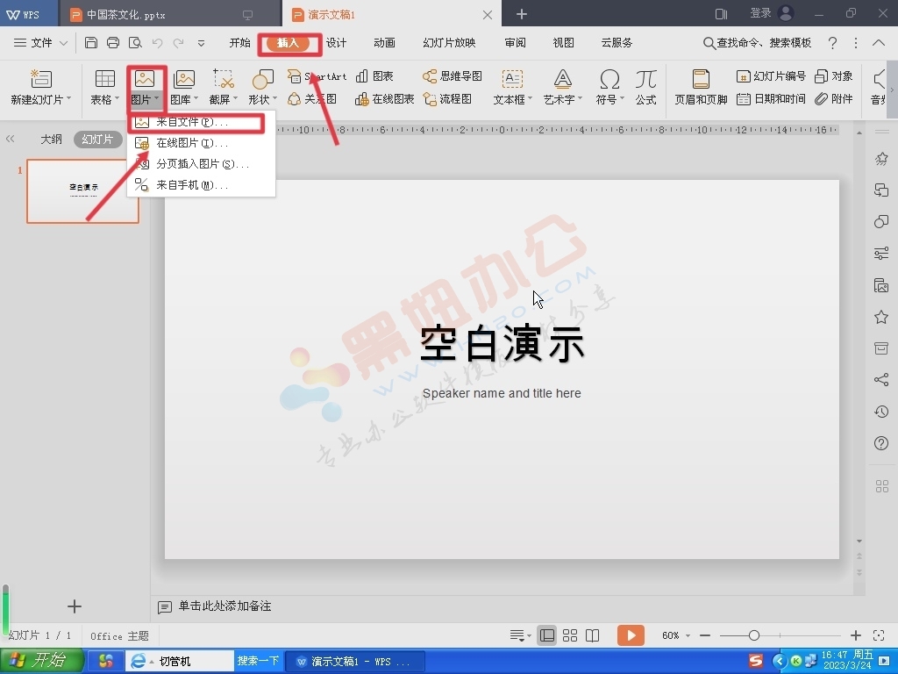898x674 pixels.
Task: Insert a chart with 图表 icon
Action: pos(374,76)
